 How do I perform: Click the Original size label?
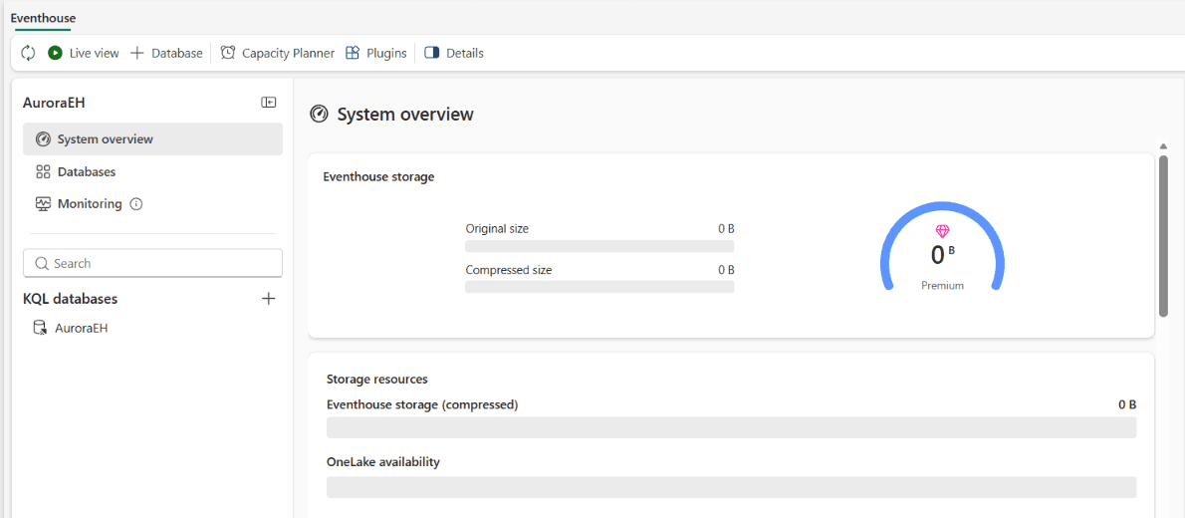pyautogui.click(x=497, y=228)
